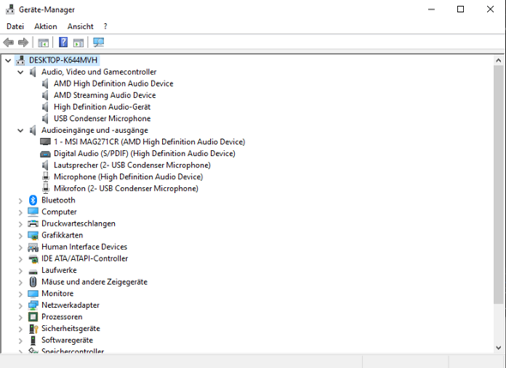Click the Monitore monitor icon

pyautogui.click(x=33, y=293)
